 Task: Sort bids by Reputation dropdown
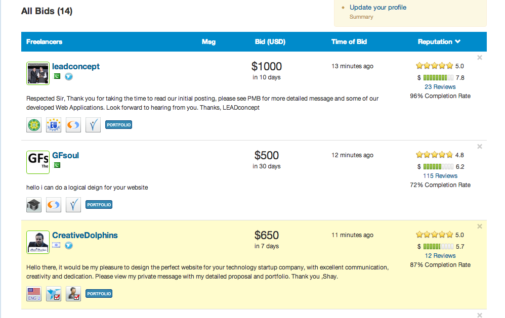(x=439, y=42)
